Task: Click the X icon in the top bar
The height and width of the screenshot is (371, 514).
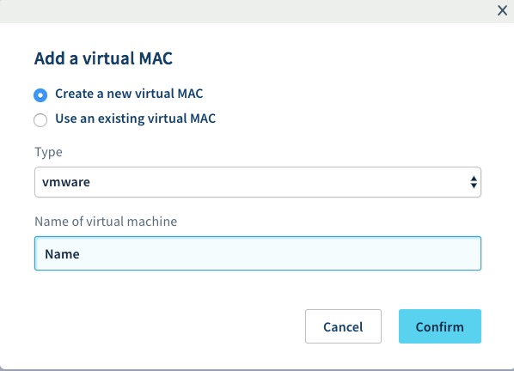Action: [502, 10]
